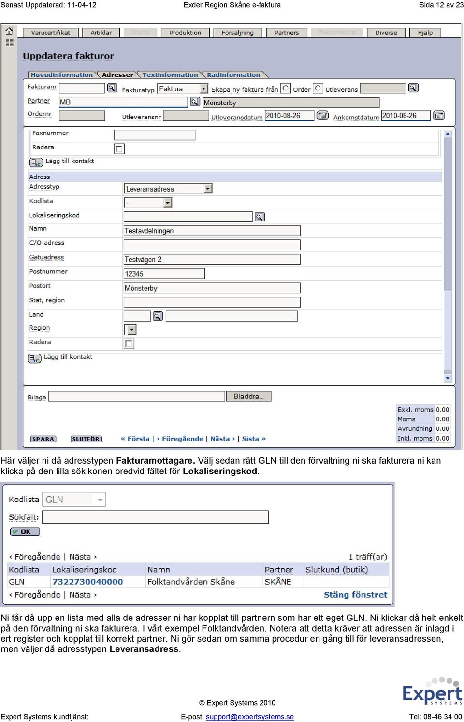Go to Första invoice link
The height and width of the screenshot is (722, 464).
(135, 439)
